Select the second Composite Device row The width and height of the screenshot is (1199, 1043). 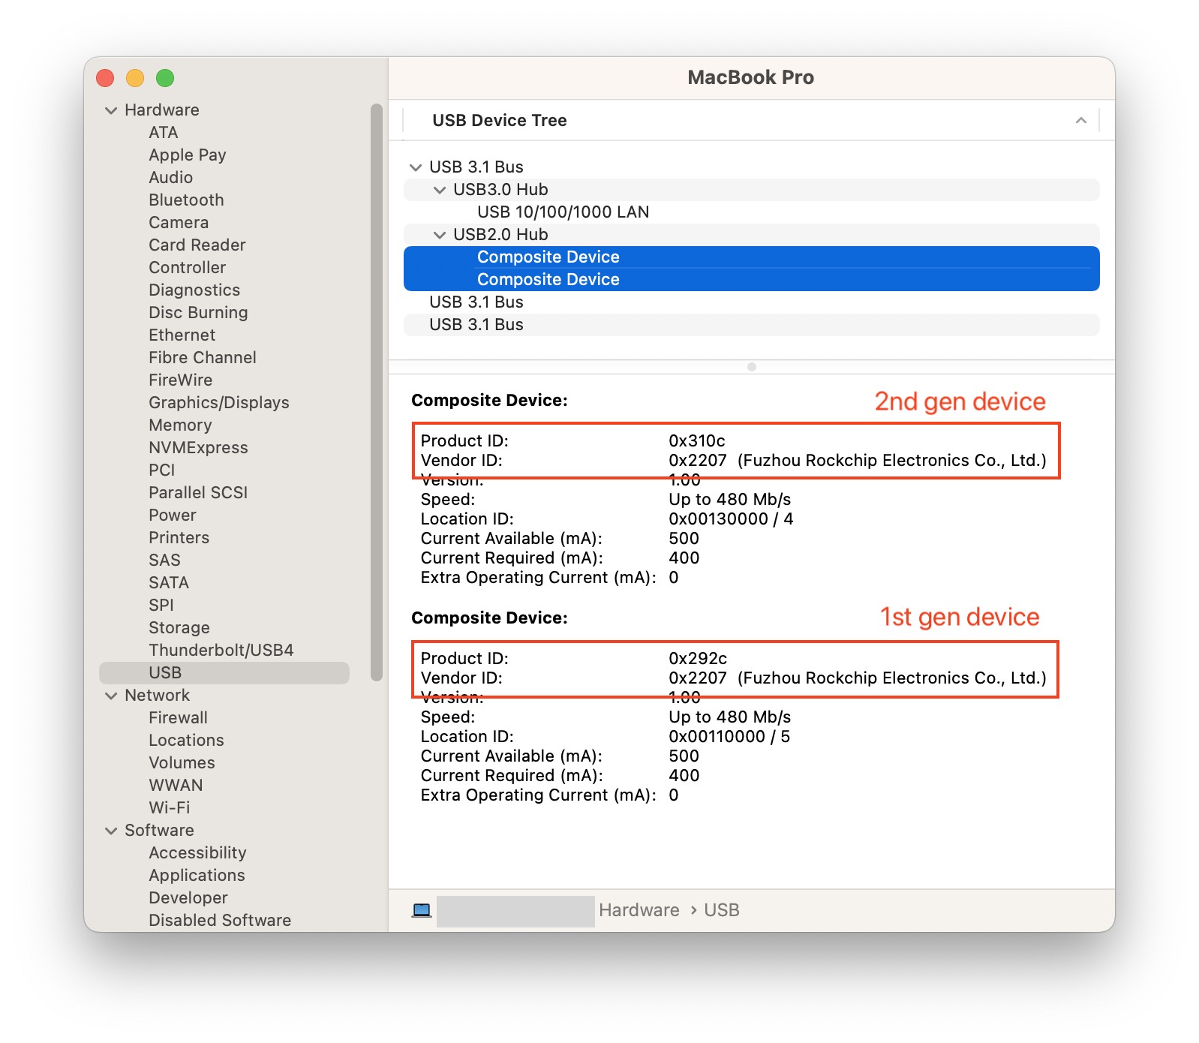tap(752, 280)
